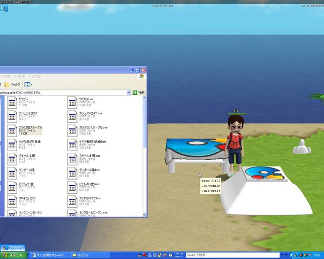This screenshot has height=259, width=324.
Task: Open the ヘルプ menu
Action: tap(34, 76)
